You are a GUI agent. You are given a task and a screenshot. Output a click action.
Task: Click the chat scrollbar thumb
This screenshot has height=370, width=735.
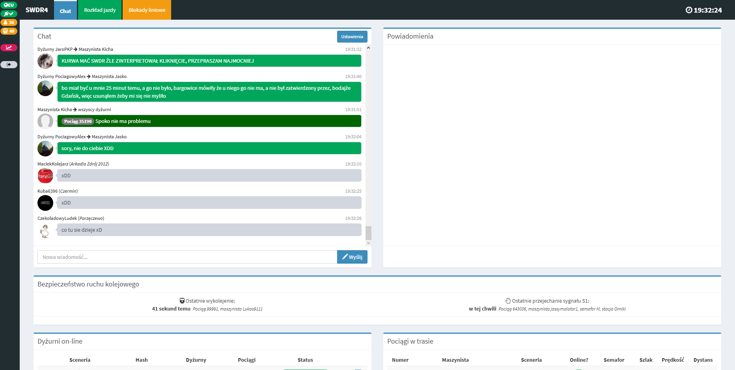(x=368, y=233)
